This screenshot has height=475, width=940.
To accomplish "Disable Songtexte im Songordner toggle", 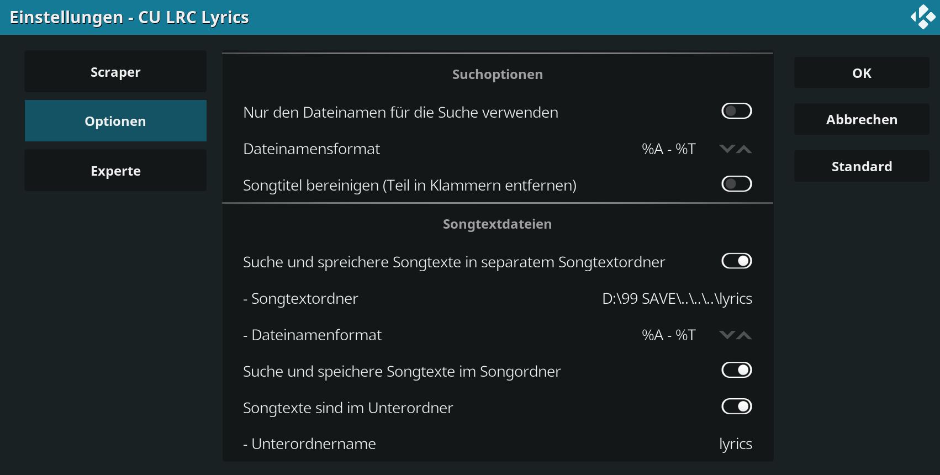I will 737,370.
